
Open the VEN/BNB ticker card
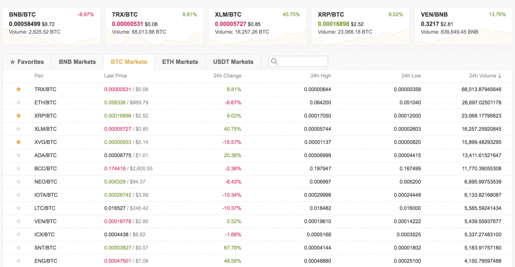click(x=463, y=27)
